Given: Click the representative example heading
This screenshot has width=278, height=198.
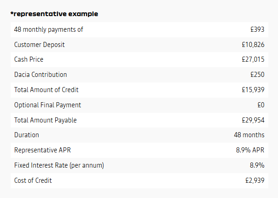Looking at the screenshot, I should [x=54, y=14].
